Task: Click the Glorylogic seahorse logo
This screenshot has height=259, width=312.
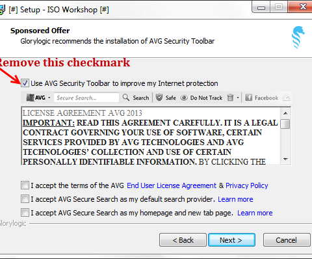Action: [298, 38]
